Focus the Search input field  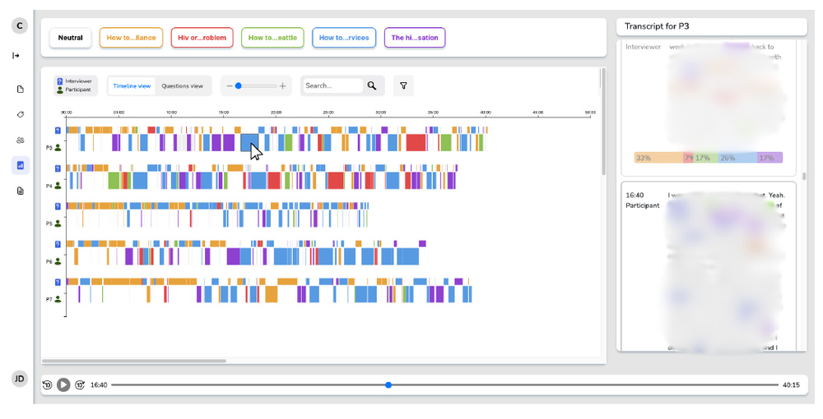pyautogui.click(x=332, y=86)
